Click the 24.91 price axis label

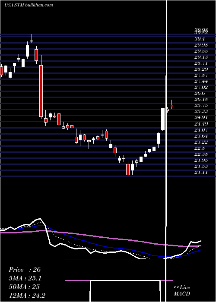point(201,118)
